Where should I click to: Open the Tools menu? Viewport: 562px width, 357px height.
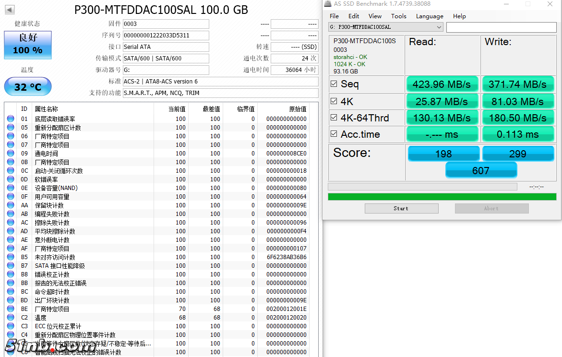[x=398, y=16]
